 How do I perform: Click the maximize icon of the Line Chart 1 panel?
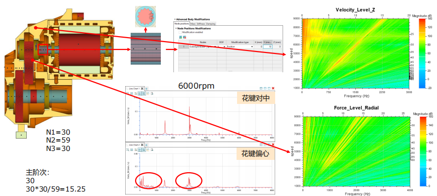(x=261, y=89)
